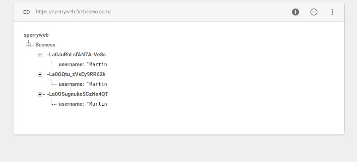The width and height of the screenshot is (357, 162).
Task: Click the second username key label
Action: pyautogui.click(x=71, y=84)
